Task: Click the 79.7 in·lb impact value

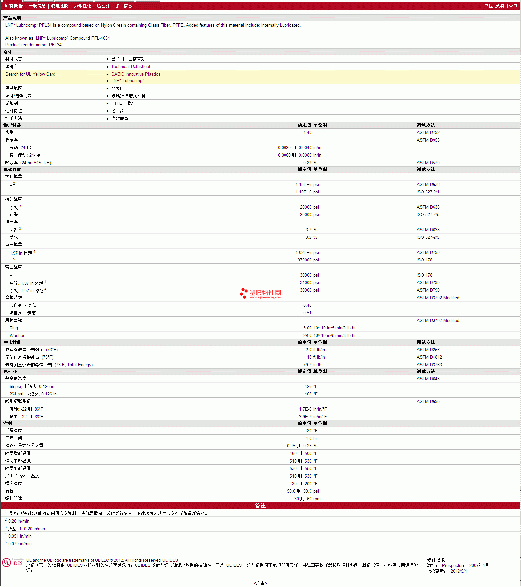Action: [x=312, y=365]
